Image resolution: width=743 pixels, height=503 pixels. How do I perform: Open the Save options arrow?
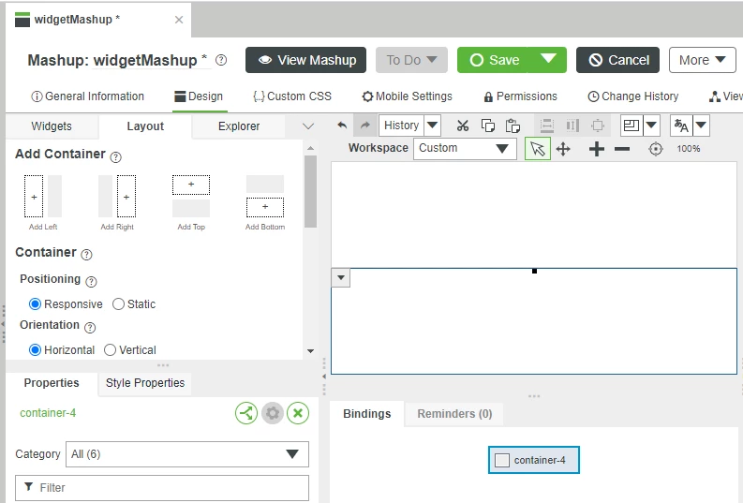(x=548, y=60)
